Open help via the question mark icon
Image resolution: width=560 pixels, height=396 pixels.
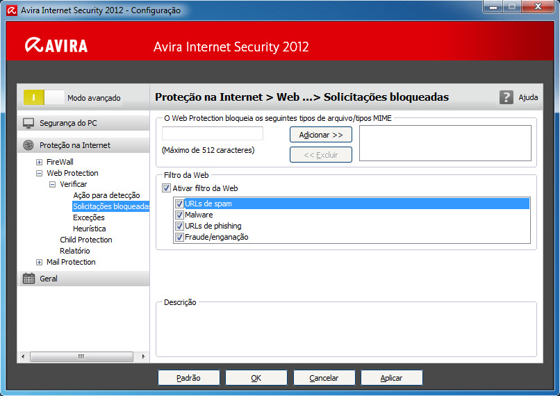[506, 97]
